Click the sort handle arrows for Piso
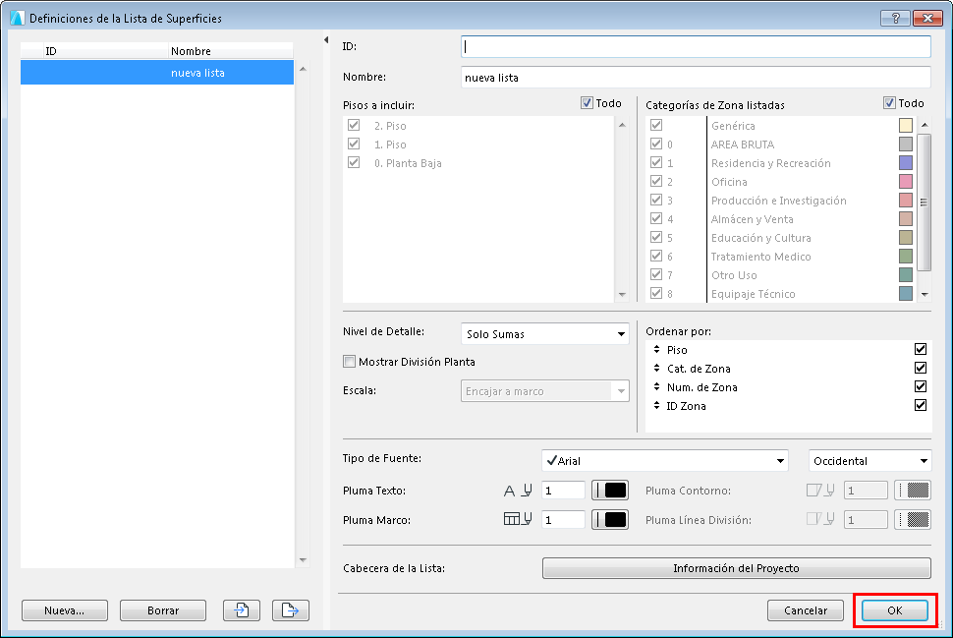This screenshot has width=953, height=638. point(656,350)
